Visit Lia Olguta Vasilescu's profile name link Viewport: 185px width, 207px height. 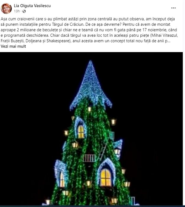tap(32, 6)
